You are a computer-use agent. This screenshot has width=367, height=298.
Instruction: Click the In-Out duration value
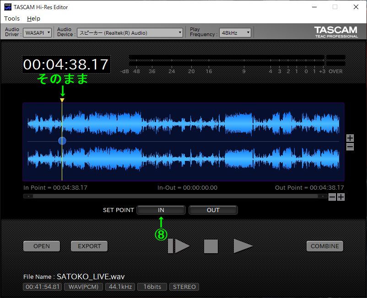200,187
